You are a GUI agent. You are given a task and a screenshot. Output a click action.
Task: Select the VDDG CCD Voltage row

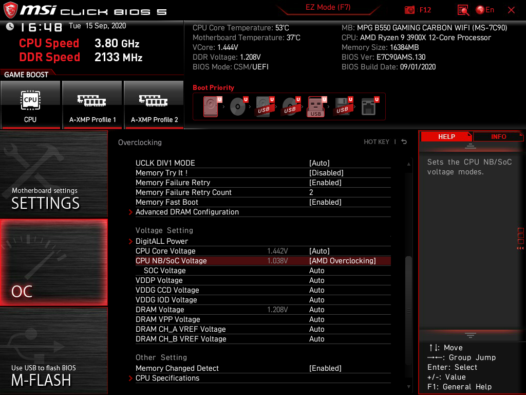(x=263, y=290)
